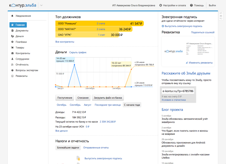This screenshot has width=226, height=164.
Task: Click the ОАО "УГРК" debtor name
Action: click(x=65, y=35)
